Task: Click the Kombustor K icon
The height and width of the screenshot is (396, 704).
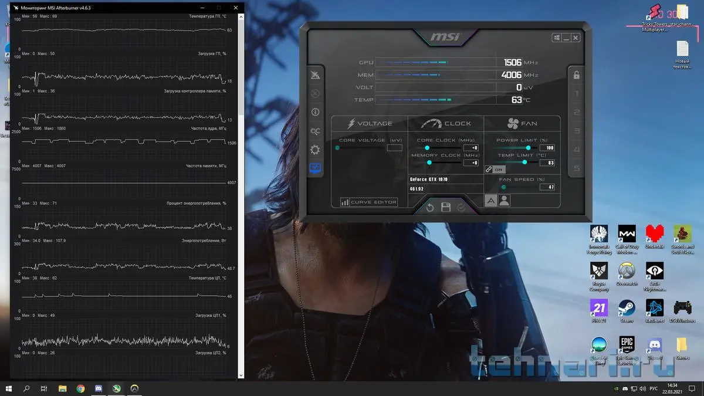Action: [316, 93]
